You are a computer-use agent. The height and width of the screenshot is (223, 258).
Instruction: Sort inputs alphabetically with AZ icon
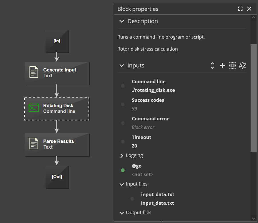coord(243,65)
